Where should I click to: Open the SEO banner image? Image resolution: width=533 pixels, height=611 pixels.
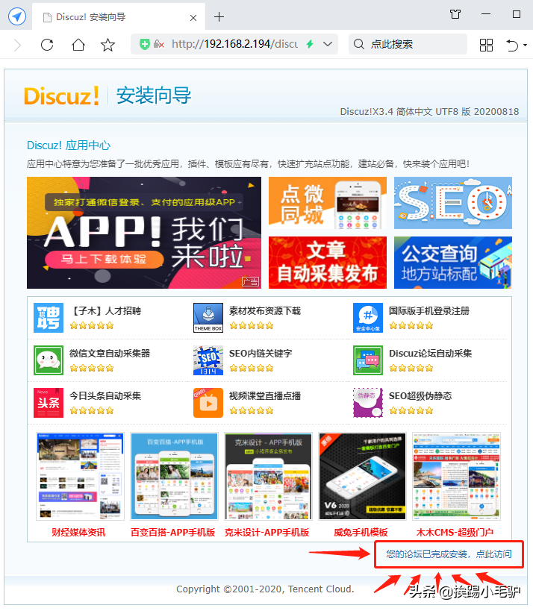coord(452,203)
